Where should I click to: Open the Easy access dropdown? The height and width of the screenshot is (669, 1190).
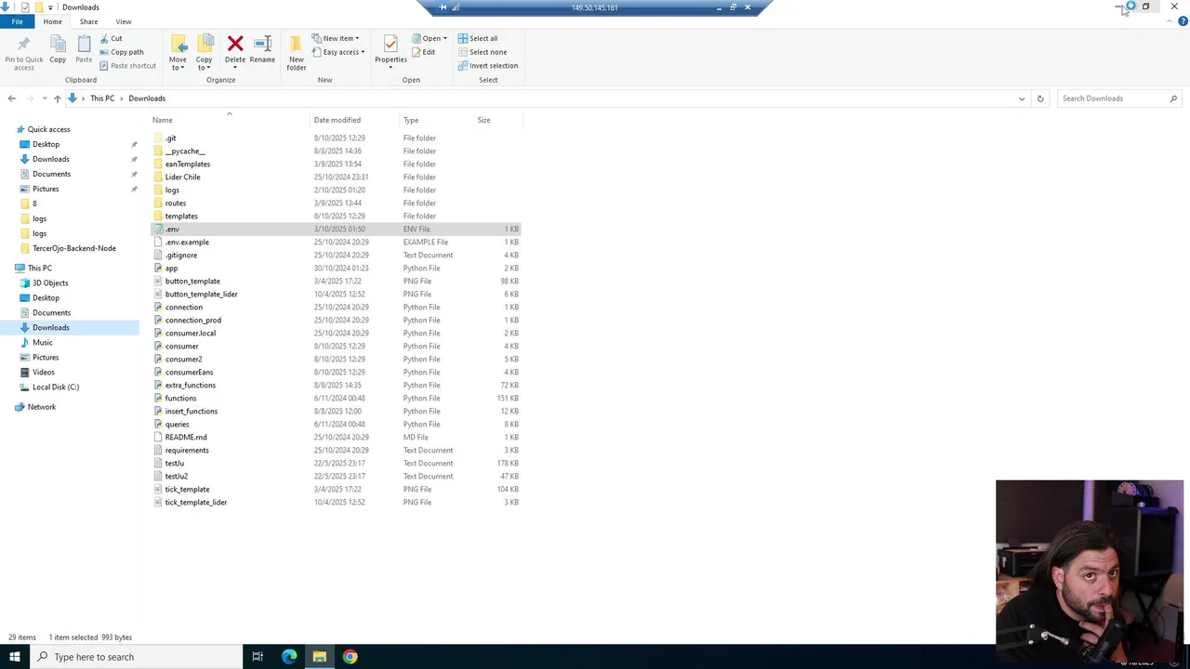[x=338, y=52]
